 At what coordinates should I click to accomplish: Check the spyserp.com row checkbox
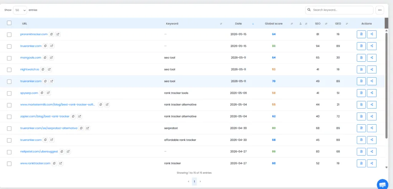click(x=9, y=93)
